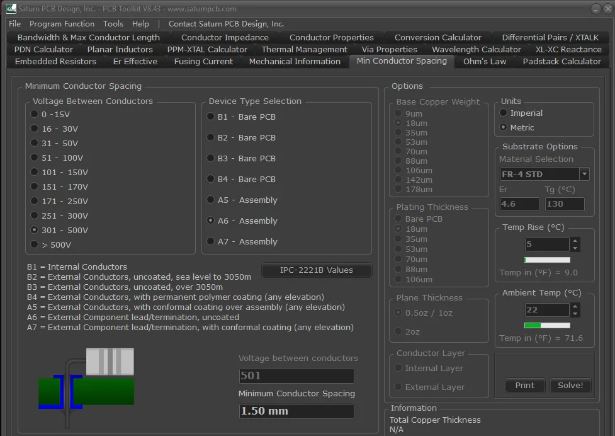
Task: Click the Minimum Conductor Spacing result field
Action: (x=296, y=411)
